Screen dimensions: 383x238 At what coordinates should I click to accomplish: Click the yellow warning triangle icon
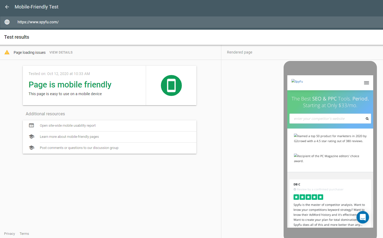pos(7,52)
